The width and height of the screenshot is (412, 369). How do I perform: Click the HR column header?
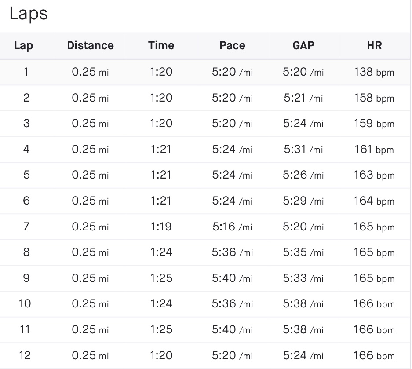click(374, 45)
